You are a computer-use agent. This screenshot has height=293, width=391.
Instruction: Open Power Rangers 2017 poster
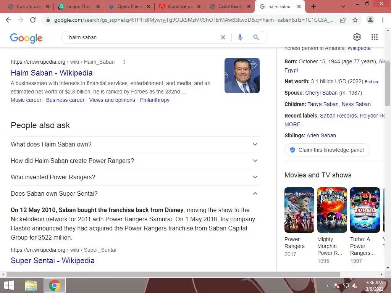point(299,210)
